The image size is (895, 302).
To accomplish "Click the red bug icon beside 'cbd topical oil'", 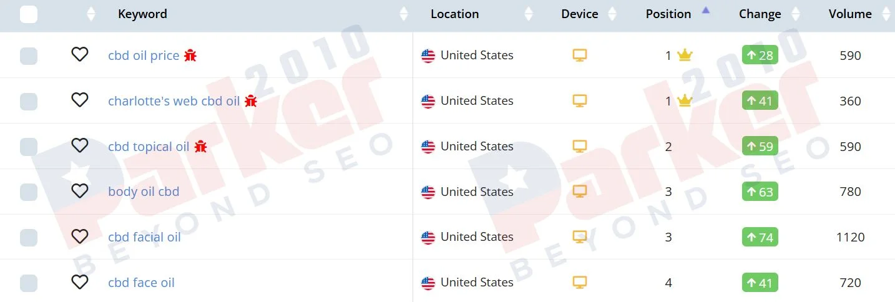I will tap(200, 147).
